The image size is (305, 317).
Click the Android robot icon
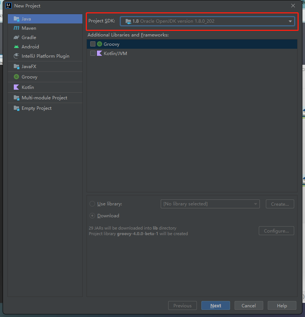click(16, 47)
